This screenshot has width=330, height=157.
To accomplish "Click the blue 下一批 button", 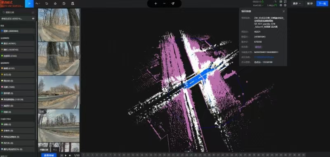I will click(322, 4).
